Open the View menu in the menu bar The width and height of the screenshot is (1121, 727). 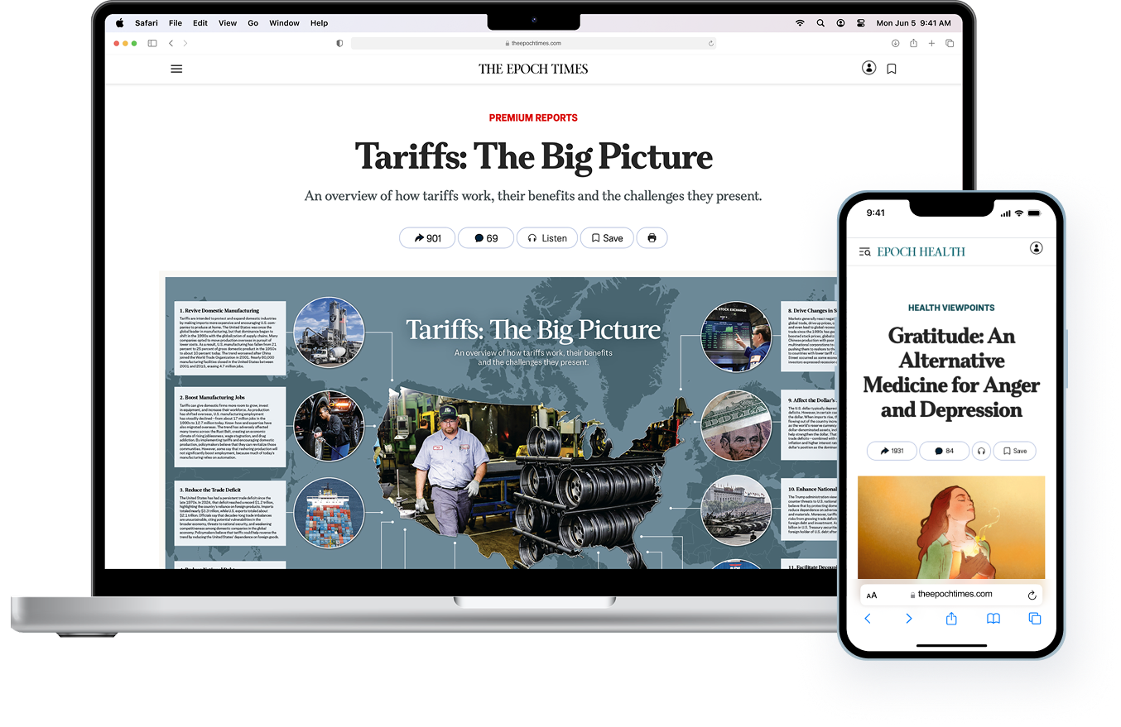pos(227,23)
